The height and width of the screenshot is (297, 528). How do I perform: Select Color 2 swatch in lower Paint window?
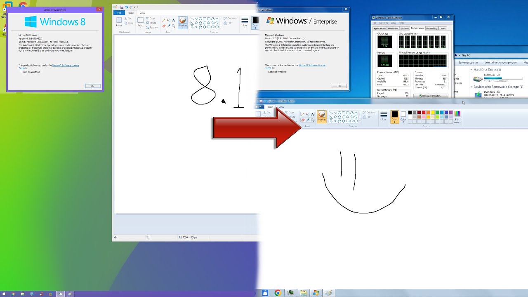[403, 117]
